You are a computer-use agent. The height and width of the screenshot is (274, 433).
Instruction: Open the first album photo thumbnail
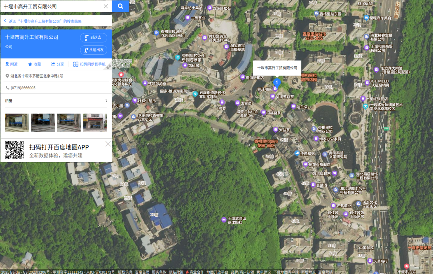point(17,122)
